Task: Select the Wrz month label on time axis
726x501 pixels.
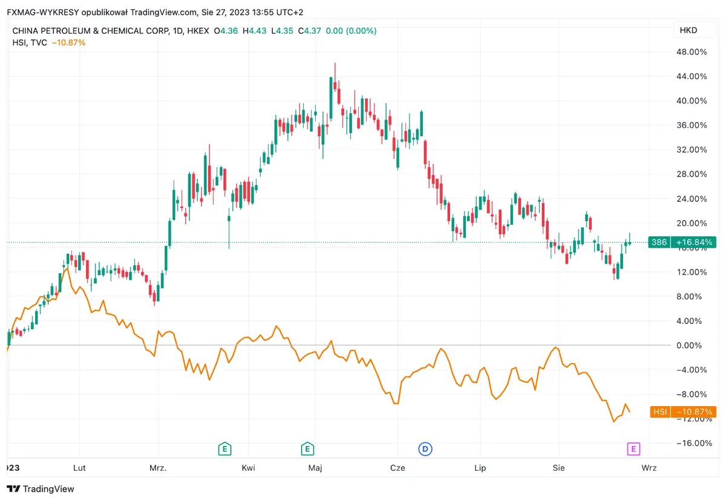Action: [x=649, y=468]
